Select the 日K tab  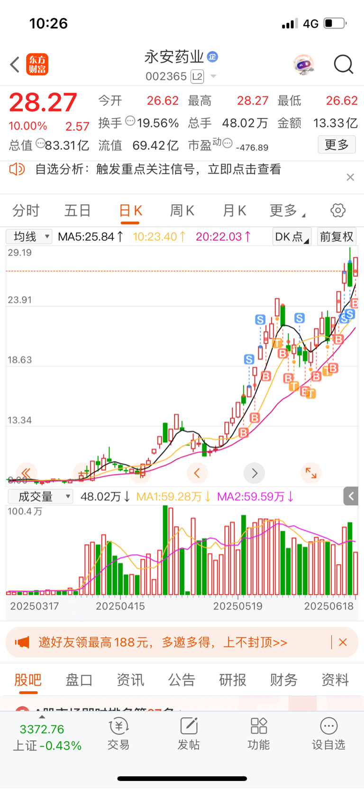point(130,210)
